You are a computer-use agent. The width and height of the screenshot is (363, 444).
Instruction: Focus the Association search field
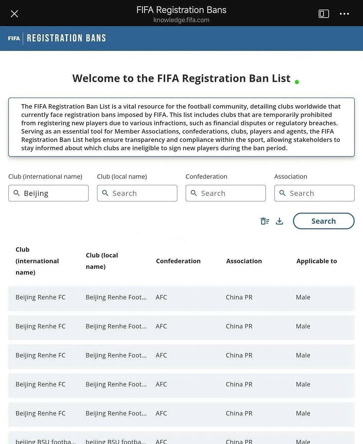coord(314,193)
